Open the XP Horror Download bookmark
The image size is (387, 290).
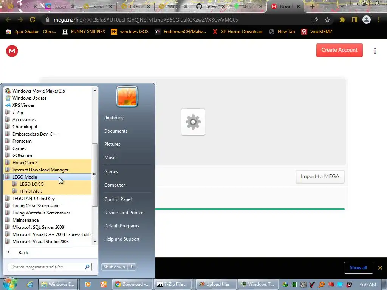(237, 32)
